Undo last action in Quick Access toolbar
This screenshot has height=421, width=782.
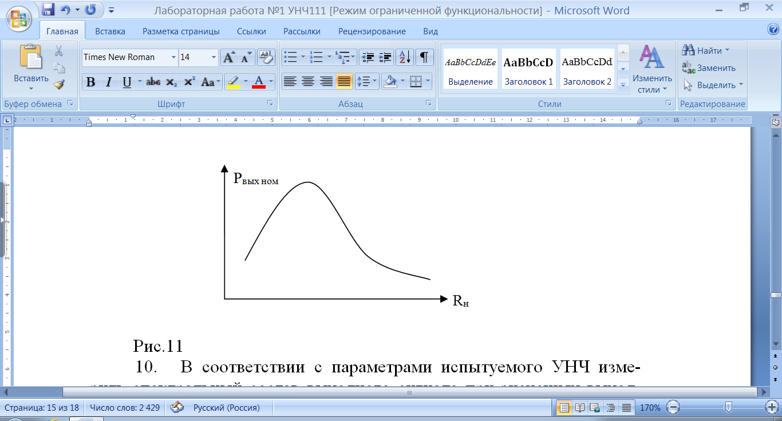pyautogui.click(x=65, y=10)
